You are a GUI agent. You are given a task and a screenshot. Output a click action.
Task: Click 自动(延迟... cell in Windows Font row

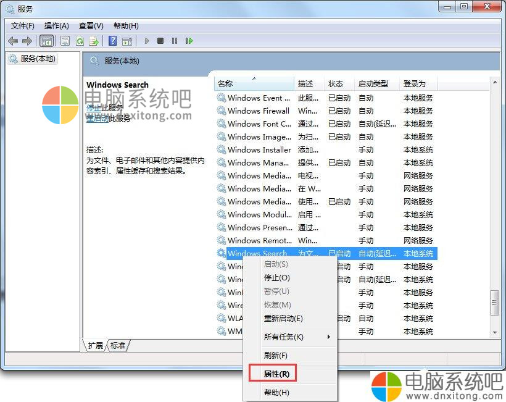point(377,124)
